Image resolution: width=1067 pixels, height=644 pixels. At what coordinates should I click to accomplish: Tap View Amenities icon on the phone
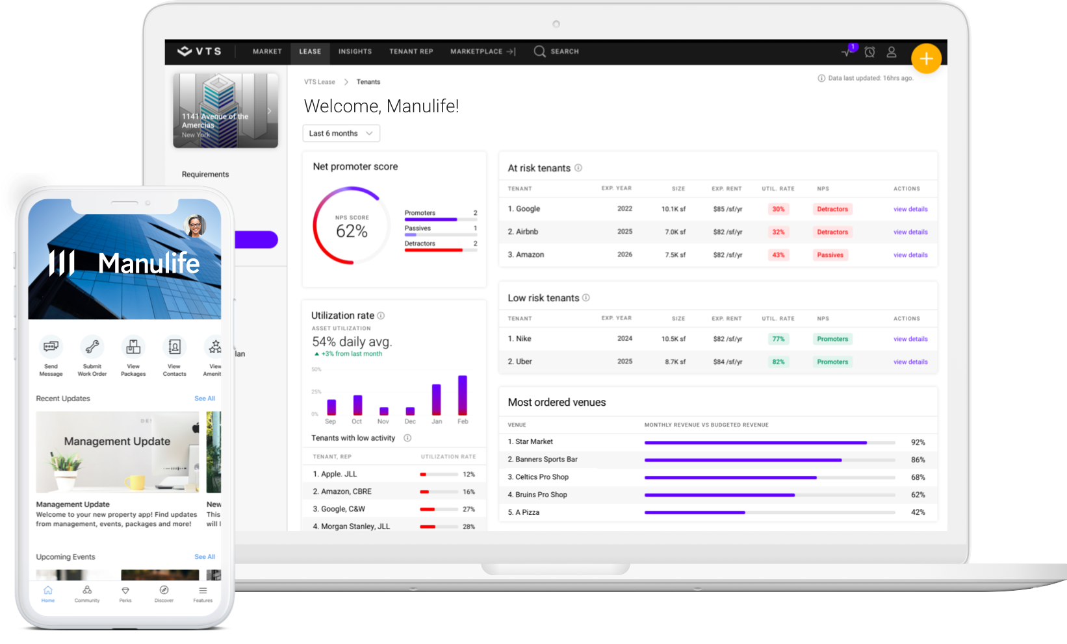[x=213, y=347]
